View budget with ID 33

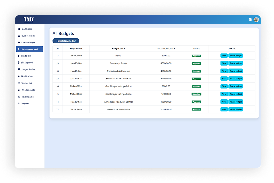[x=224, y=110]
